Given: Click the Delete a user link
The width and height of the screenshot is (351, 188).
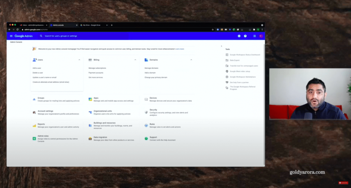Looking at the screenshot, I should pyautogui.click(x=37, y=73).
